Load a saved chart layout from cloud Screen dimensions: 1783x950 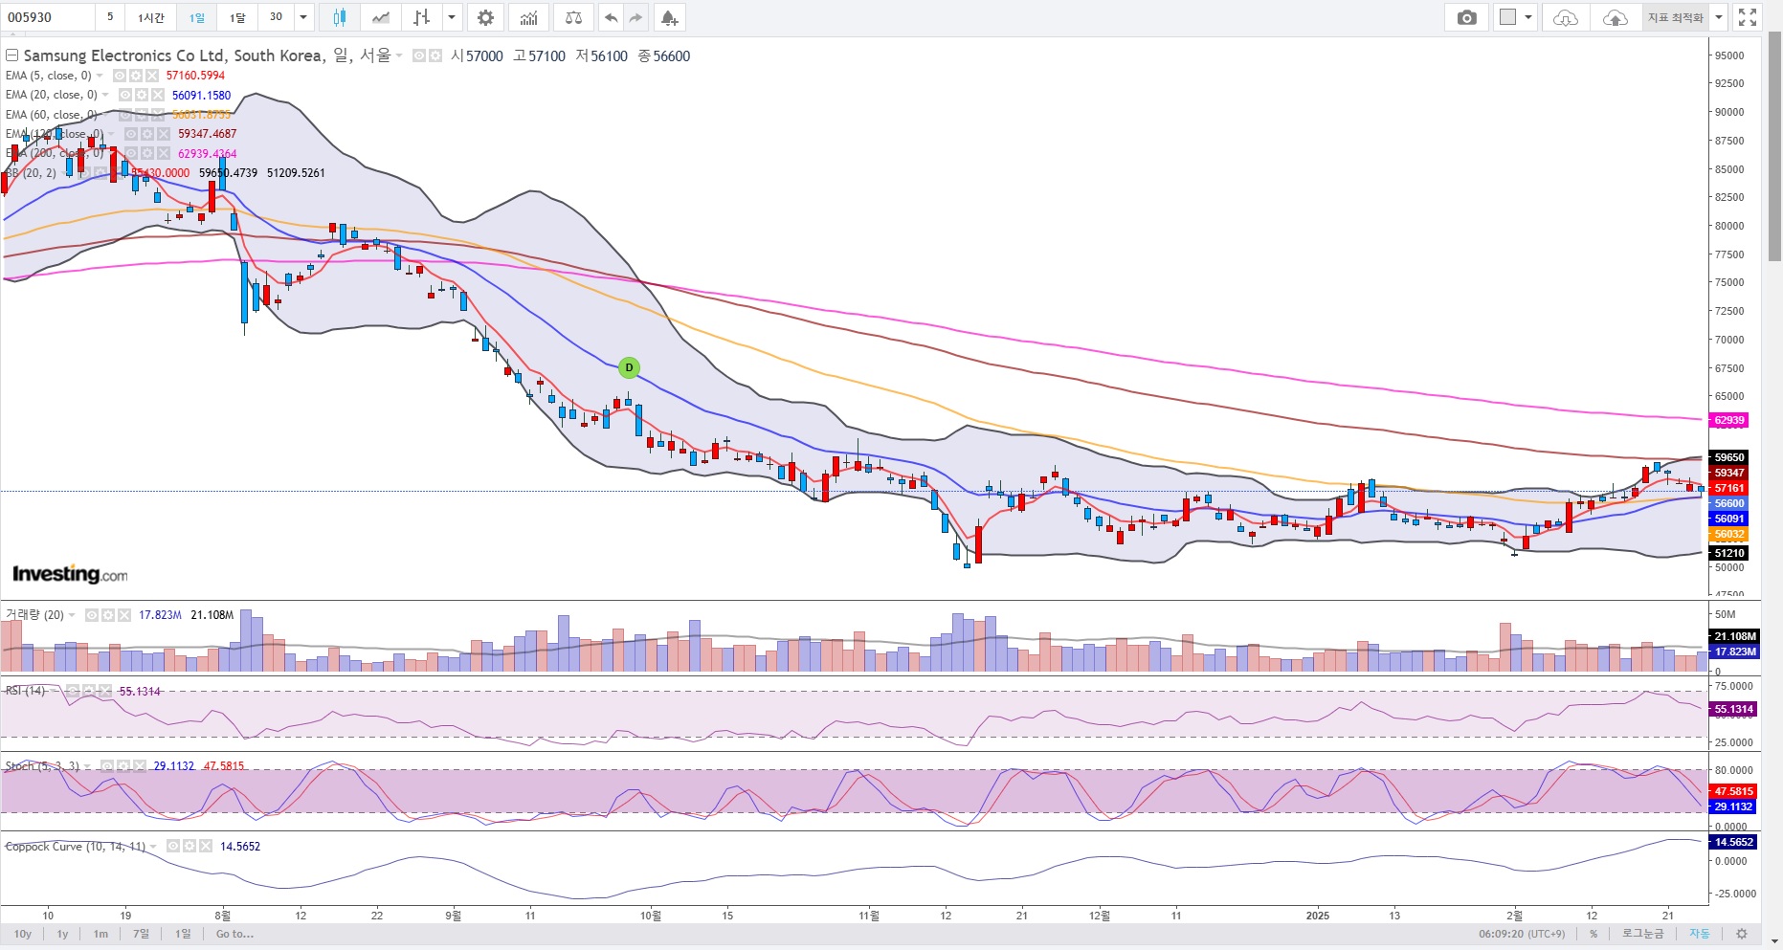tap(1566, 17)
